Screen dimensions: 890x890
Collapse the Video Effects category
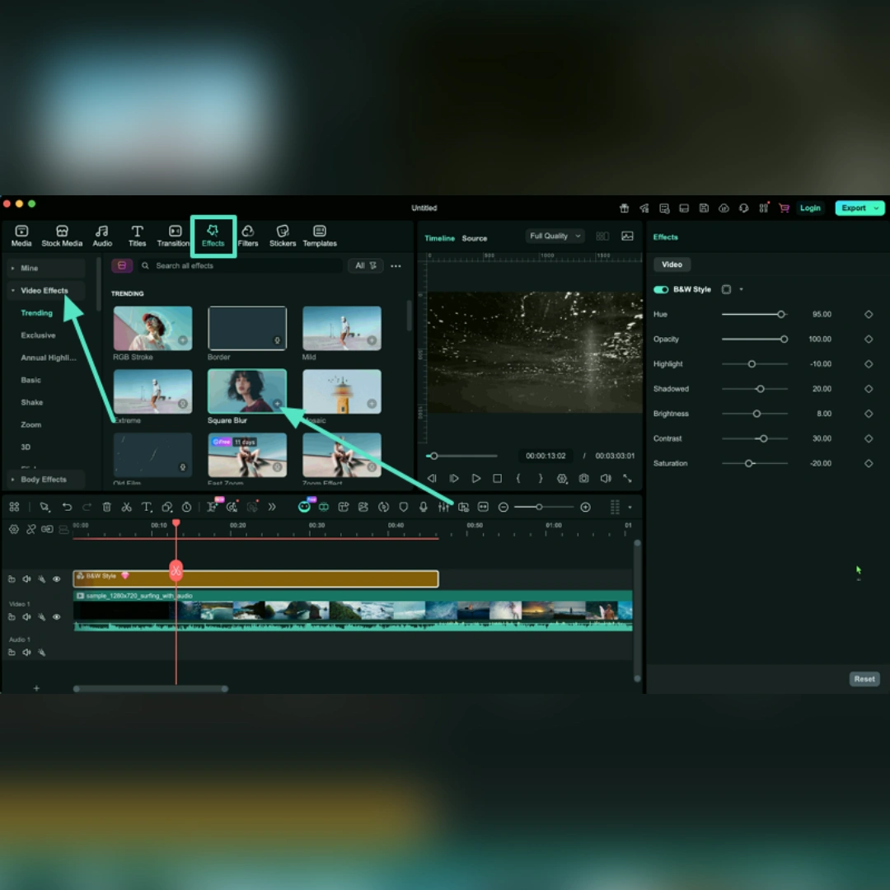(x=46, y=291)
